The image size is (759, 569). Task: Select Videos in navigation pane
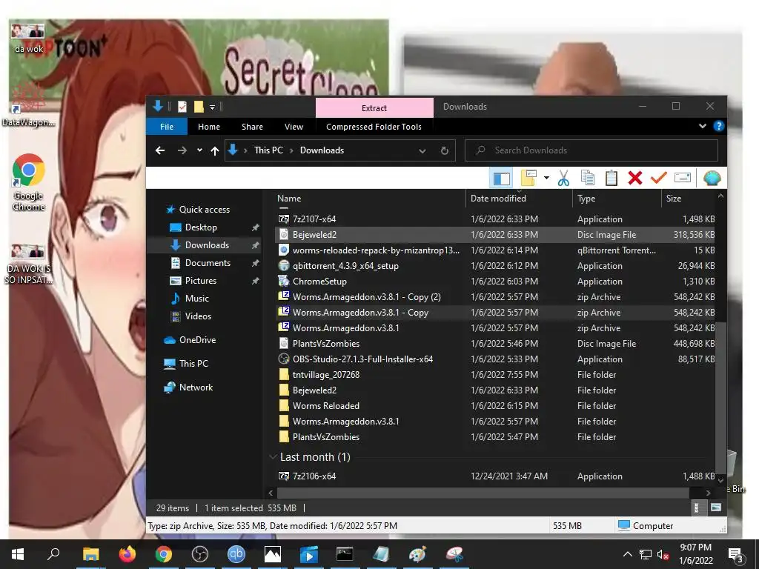[198, 316]
